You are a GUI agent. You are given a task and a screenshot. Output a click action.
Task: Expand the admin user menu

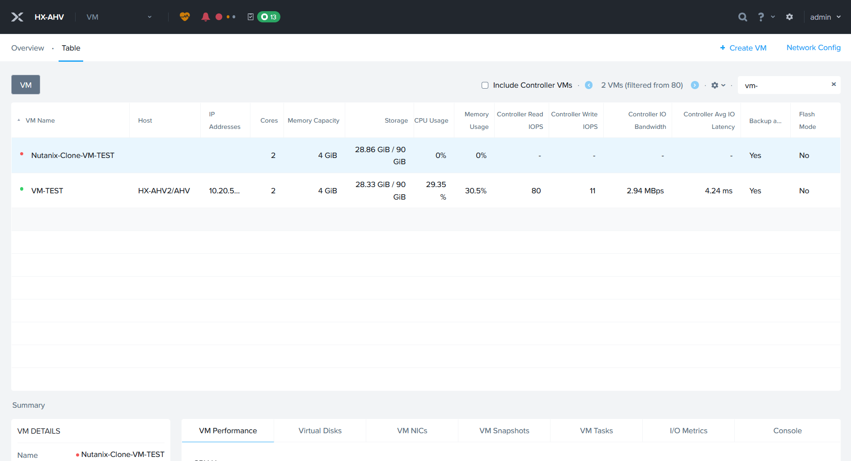(x=825, y=17)
